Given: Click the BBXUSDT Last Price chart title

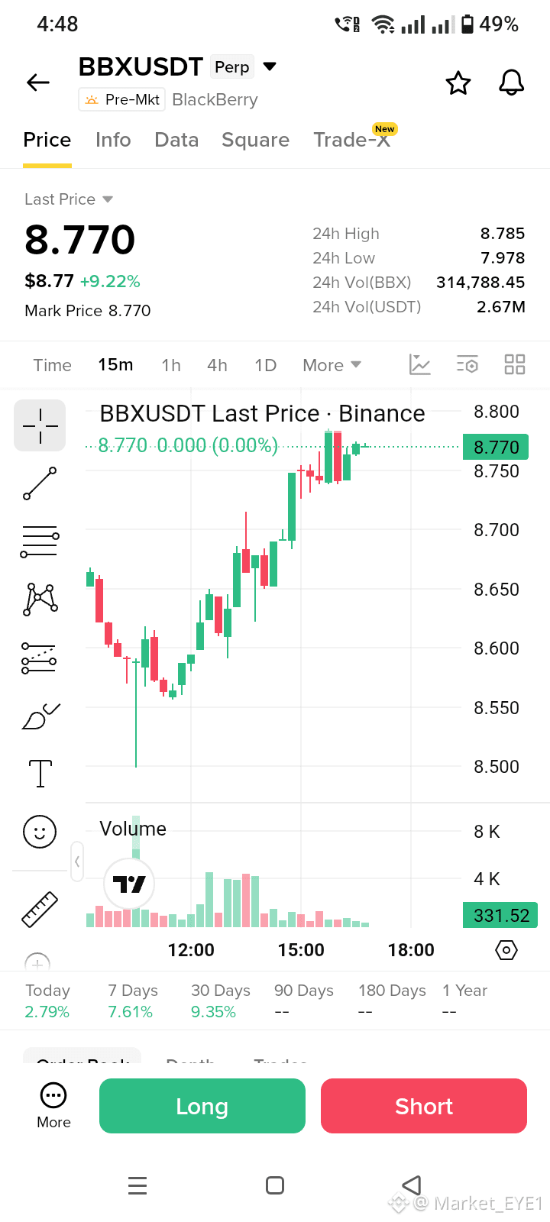Looking at the screenshot, I should click(262, 413).
